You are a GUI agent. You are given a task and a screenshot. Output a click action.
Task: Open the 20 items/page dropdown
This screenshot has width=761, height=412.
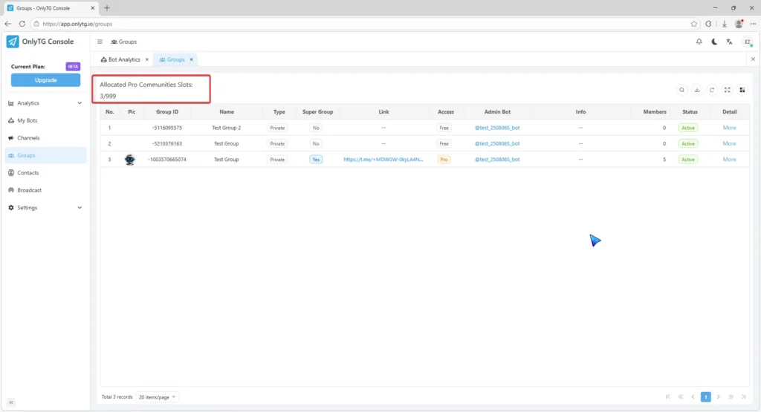(158, 397)
